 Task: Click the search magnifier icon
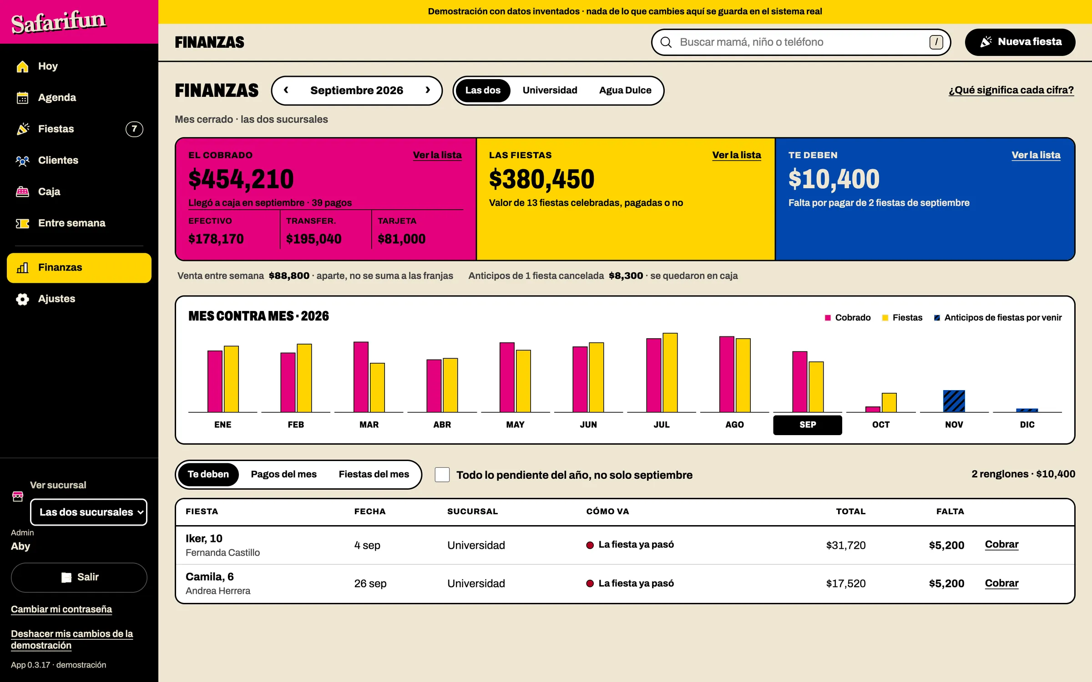pyautogui.click(x=666, y=42)
